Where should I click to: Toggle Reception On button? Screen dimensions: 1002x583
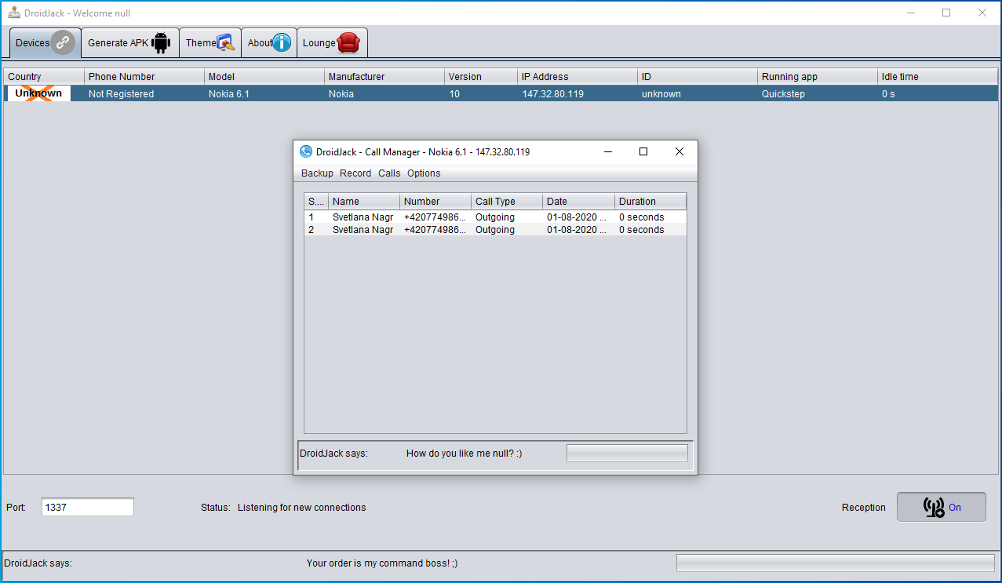pos(942,507)
